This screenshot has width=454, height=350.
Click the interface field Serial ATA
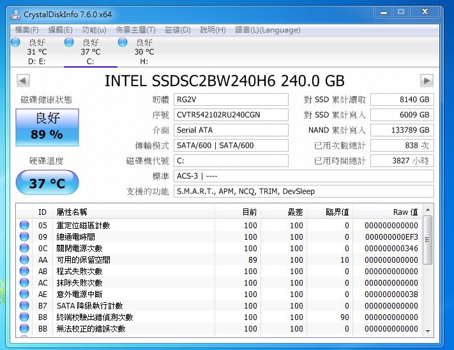(x=231, y=130)
